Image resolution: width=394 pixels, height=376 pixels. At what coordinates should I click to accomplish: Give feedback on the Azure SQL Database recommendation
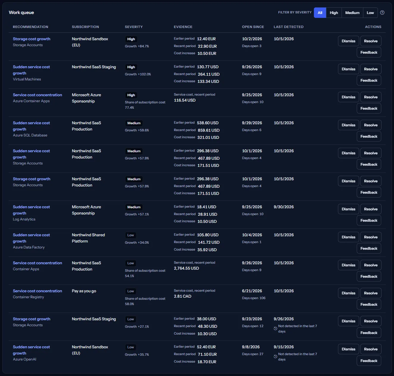tap(369, 136)
